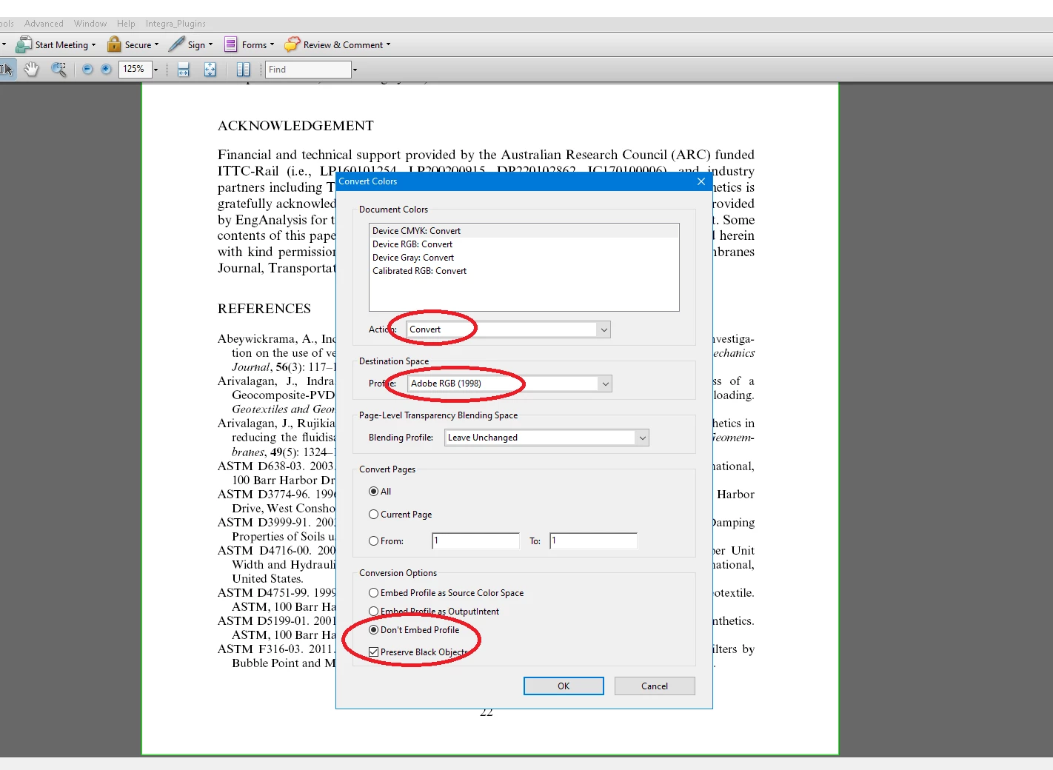
Task: Click Cancel in Convert Colors dialog
Action: click(655, 686)
